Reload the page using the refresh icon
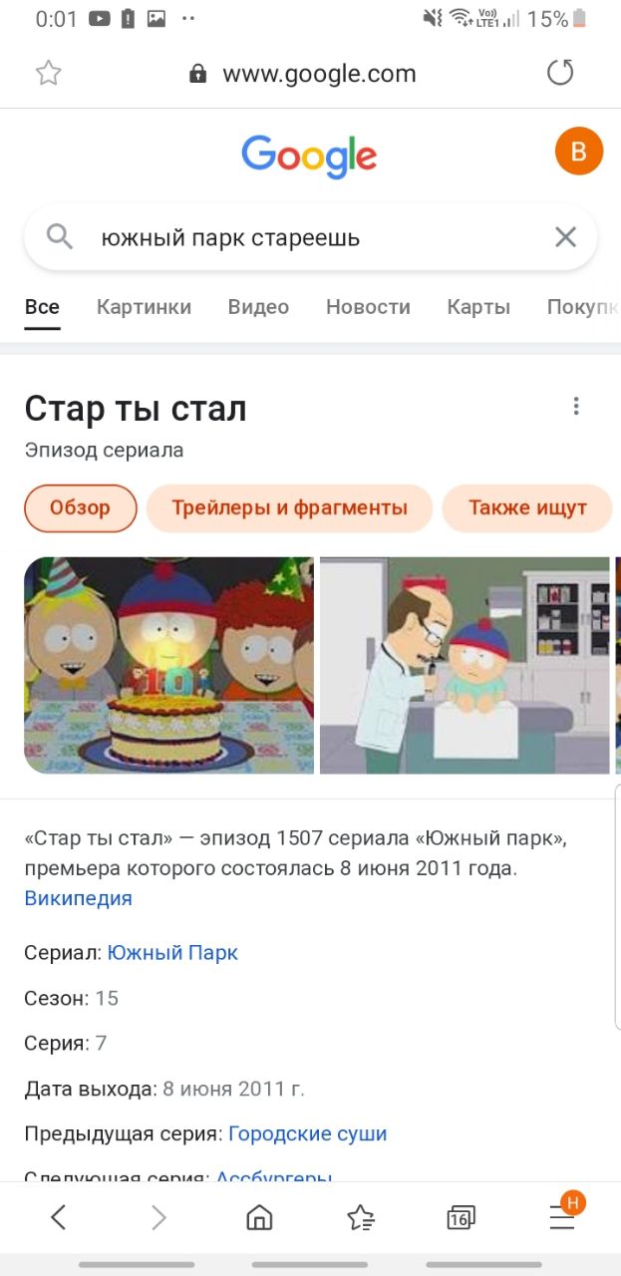This screenshot has height=1276, width=621. point(561,73)
